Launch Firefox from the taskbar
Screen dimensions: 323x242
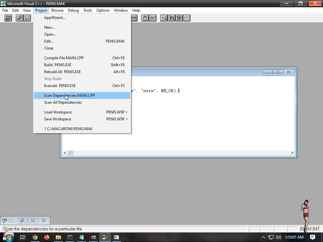[47, 237]
